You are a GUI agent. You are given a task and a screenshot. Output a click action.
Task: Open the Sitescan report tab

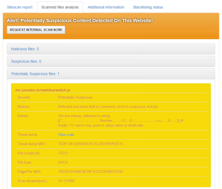pyautogui.click(x=20, y=7)
